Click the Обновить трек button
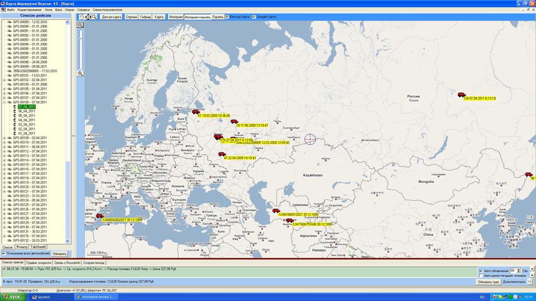 tap(488, 282)
